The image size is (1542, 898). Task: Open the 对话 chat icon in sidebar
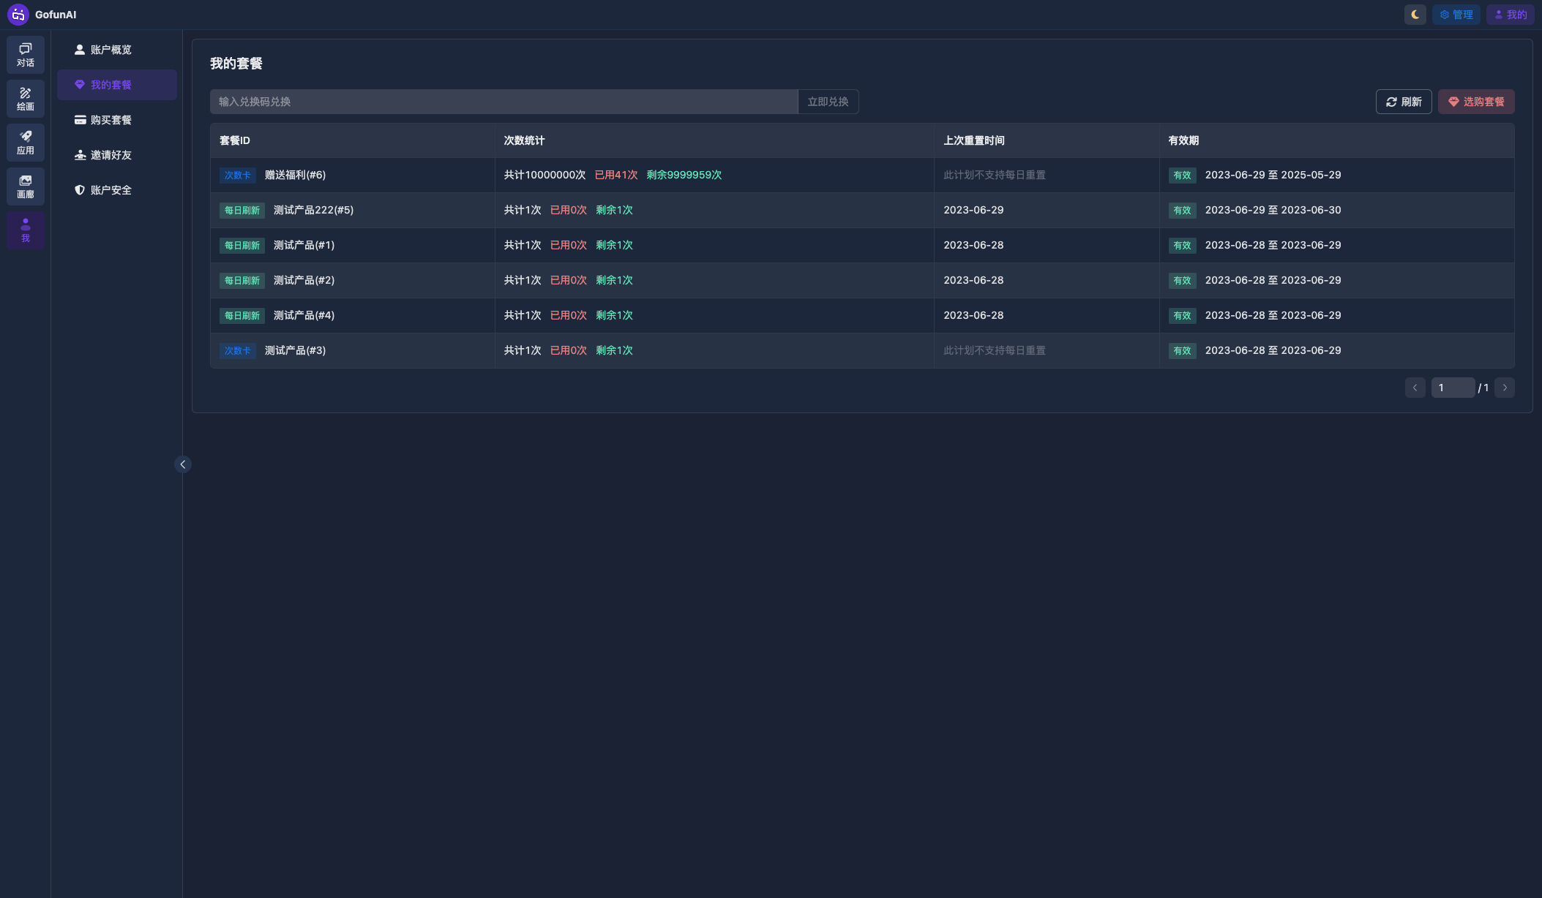(x=26, y=55)
